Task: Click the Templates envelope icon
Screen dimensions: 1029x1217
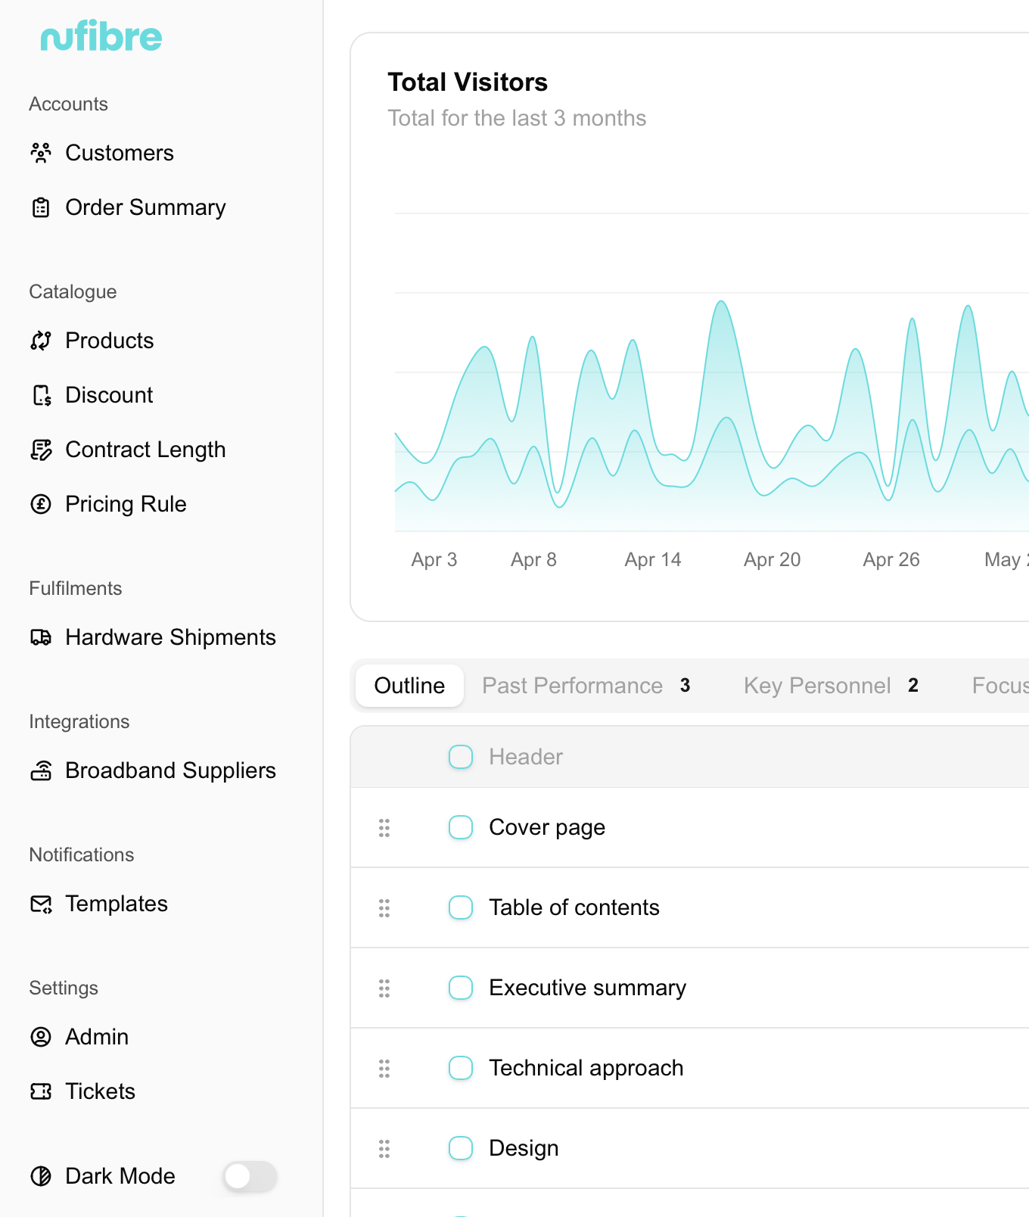Action: click(41, 904)
